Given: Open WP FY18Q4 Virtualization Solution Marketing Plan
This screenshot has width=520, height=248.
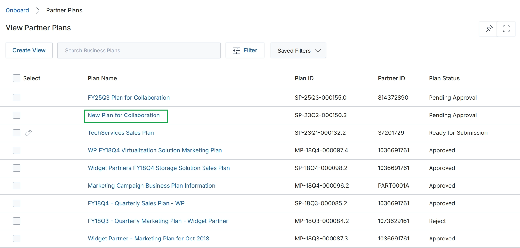Looking at the screenshot, I should pyautogui.click(x=155, y=150).
